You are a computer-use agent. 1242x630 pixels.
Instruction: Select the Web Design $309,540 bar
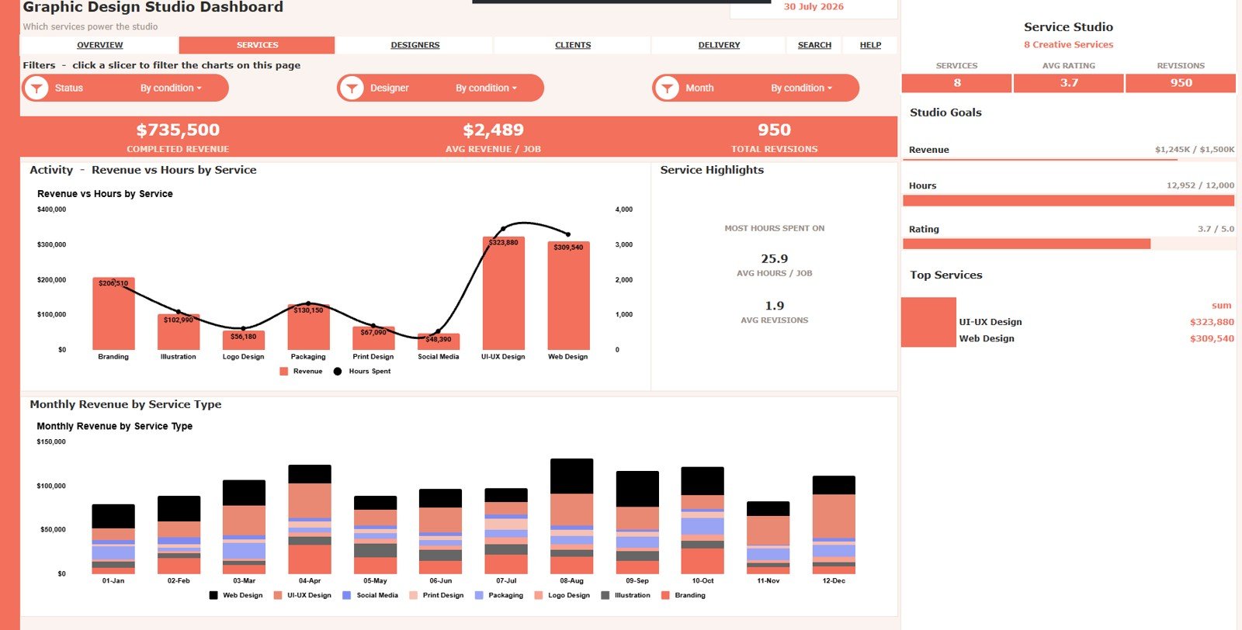point(568,296)
